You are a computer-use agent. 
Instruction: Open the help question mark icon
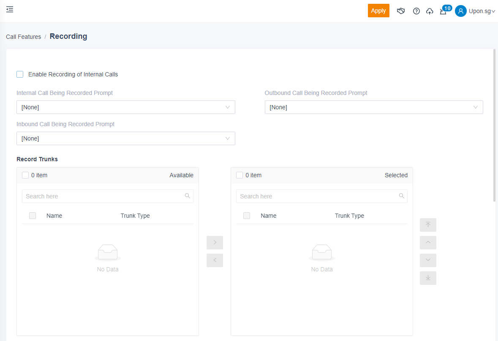tap(416, 11)
